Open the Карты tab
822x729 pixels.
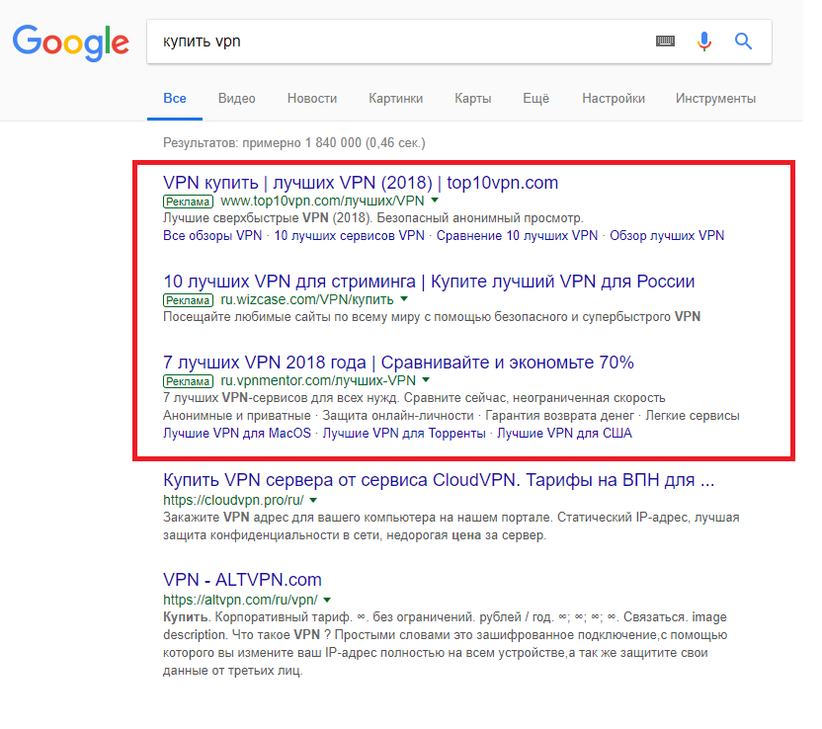click(473, 99)
